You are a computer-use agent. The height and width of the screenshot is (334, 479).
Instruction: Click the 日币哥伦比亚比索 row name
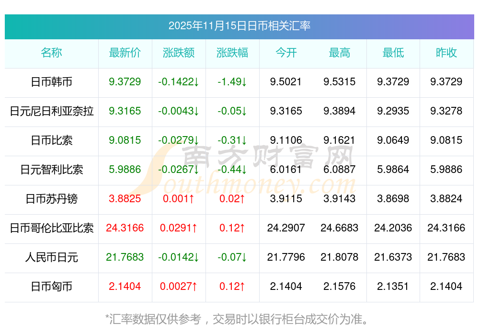point(51,228)
